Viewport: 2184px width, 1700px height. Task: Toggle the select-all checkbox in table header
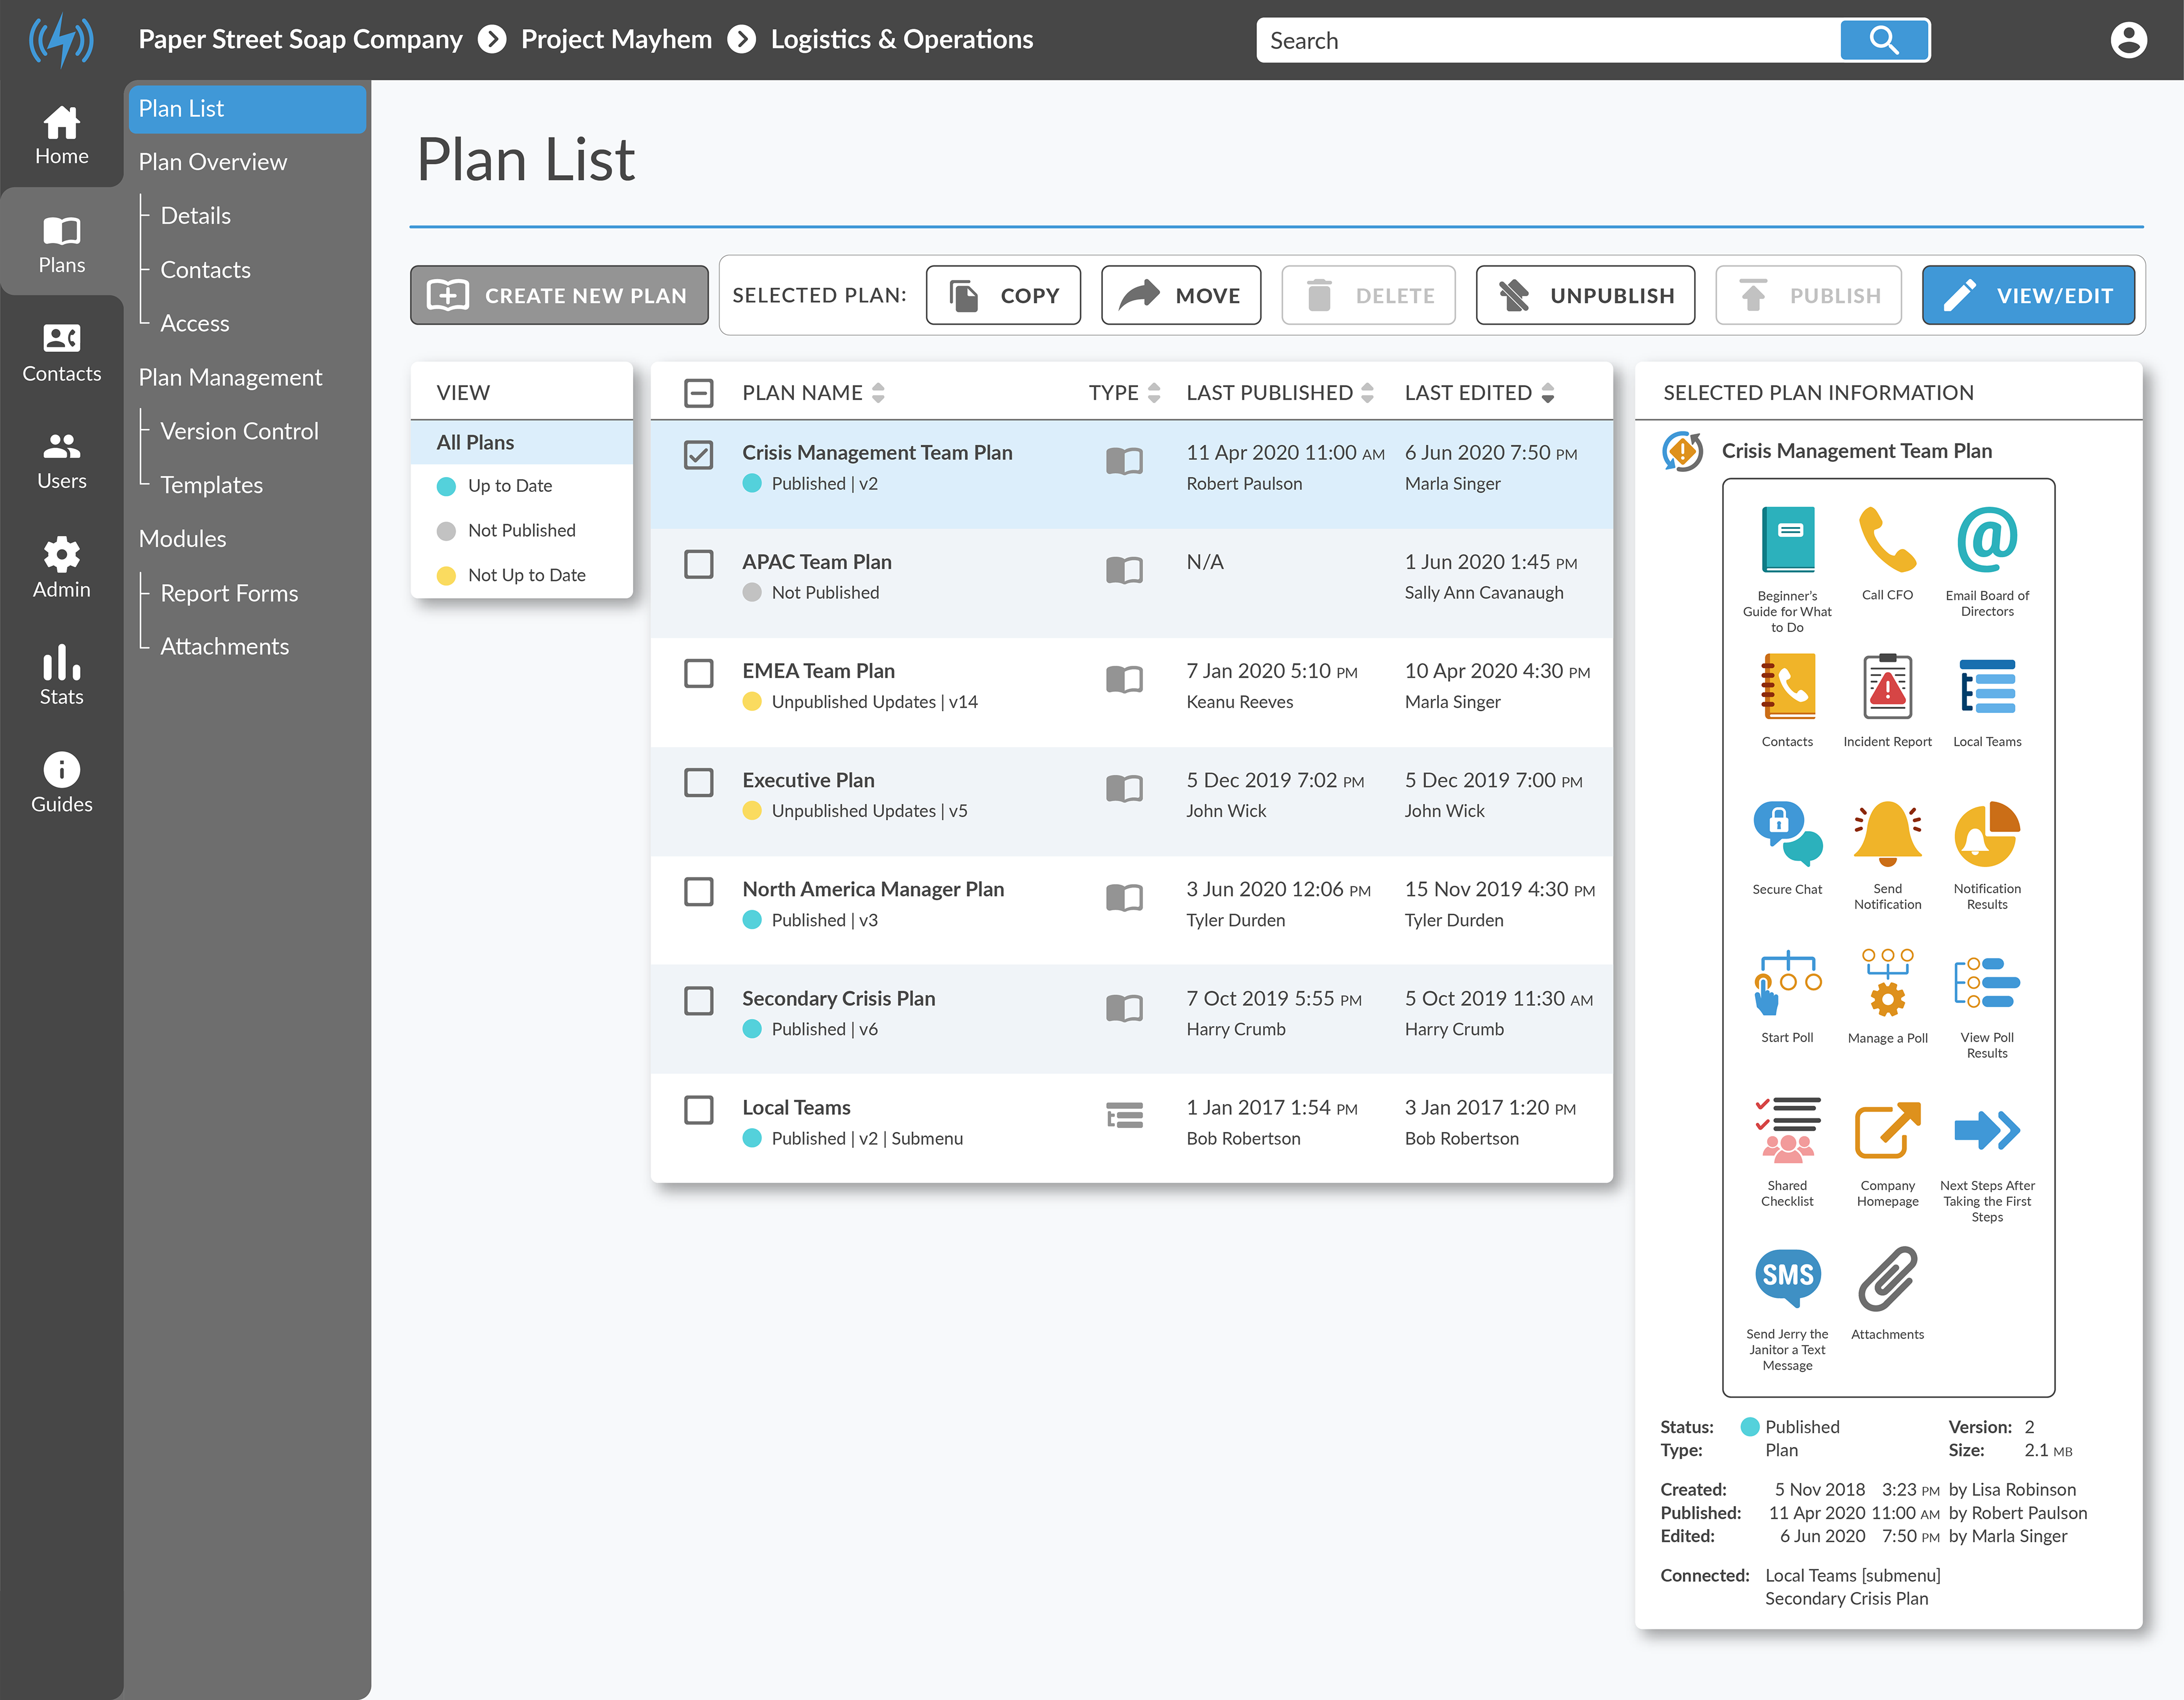click(x=698, y=393)
